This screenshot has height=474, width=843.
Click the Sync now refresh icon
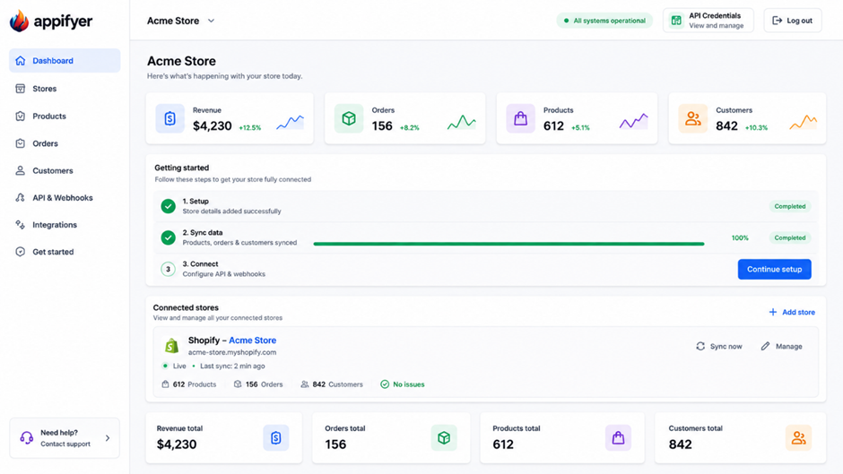700,346
